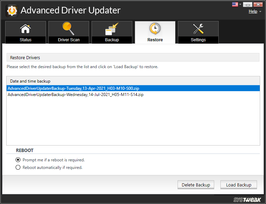Switch to the Status tab label
The image size is (266, 204).
(x=26, y=40)
